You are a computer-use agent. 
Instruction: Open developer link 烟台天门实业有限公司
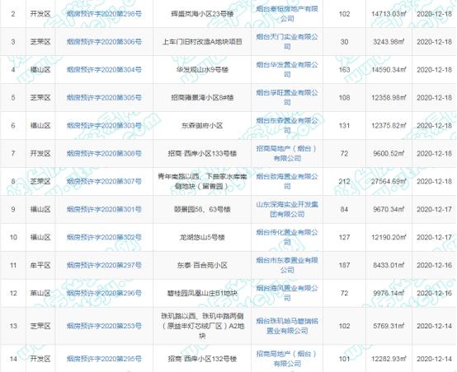(x=287, y=42)
